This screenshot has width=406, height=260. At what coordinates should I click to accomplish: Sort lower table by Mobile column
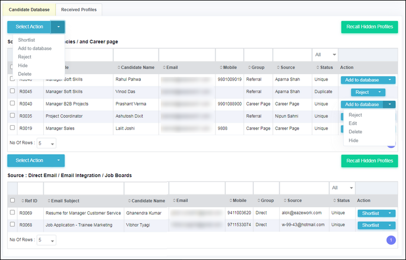[x=238, y=200]
